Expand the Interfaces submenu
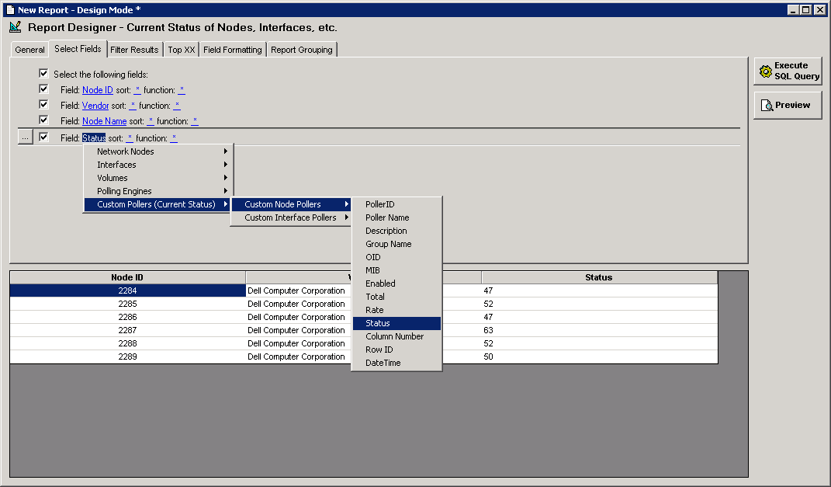 tap(158, 165)
